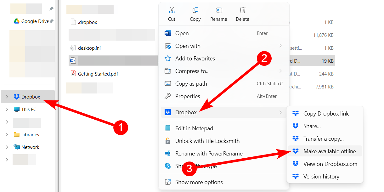Click Dropbox icon beside Make available offline
This screenshot has width=384, height=192.
click(296, 151)
